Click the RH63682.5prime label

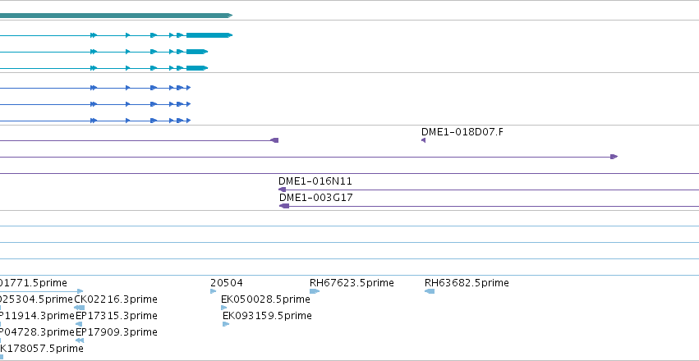click(x=467, y=283)
